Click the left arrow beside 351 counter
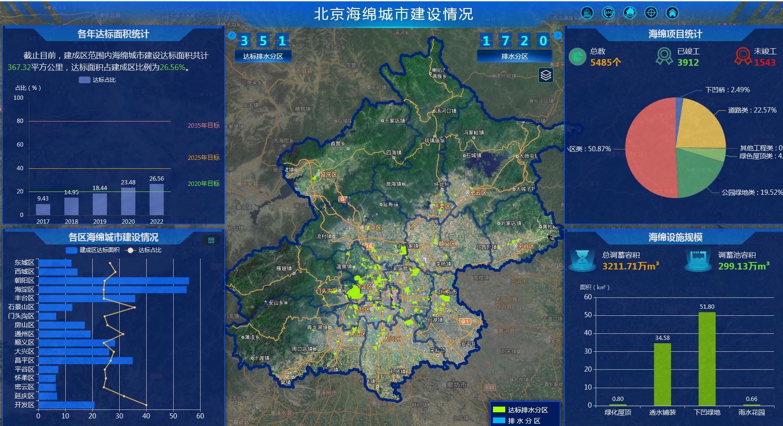783x426 pixels. pos(231,35)
